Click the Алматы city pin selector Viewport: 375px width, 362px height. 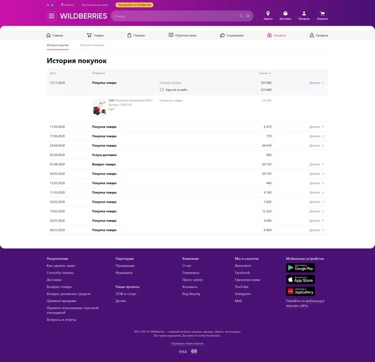(67, 5)
